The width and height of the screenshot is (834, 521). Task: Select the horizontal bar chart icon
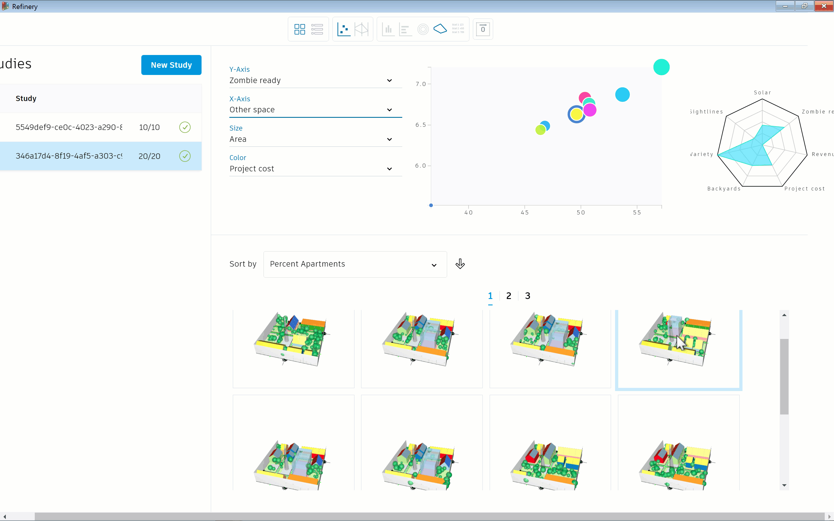[x=405, y=29]
